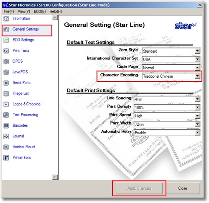Image resolution: width=209 pixels, height=203 pixels.
Task: Click the Star Micronics title bar icon
Action: tap(5, 5)
